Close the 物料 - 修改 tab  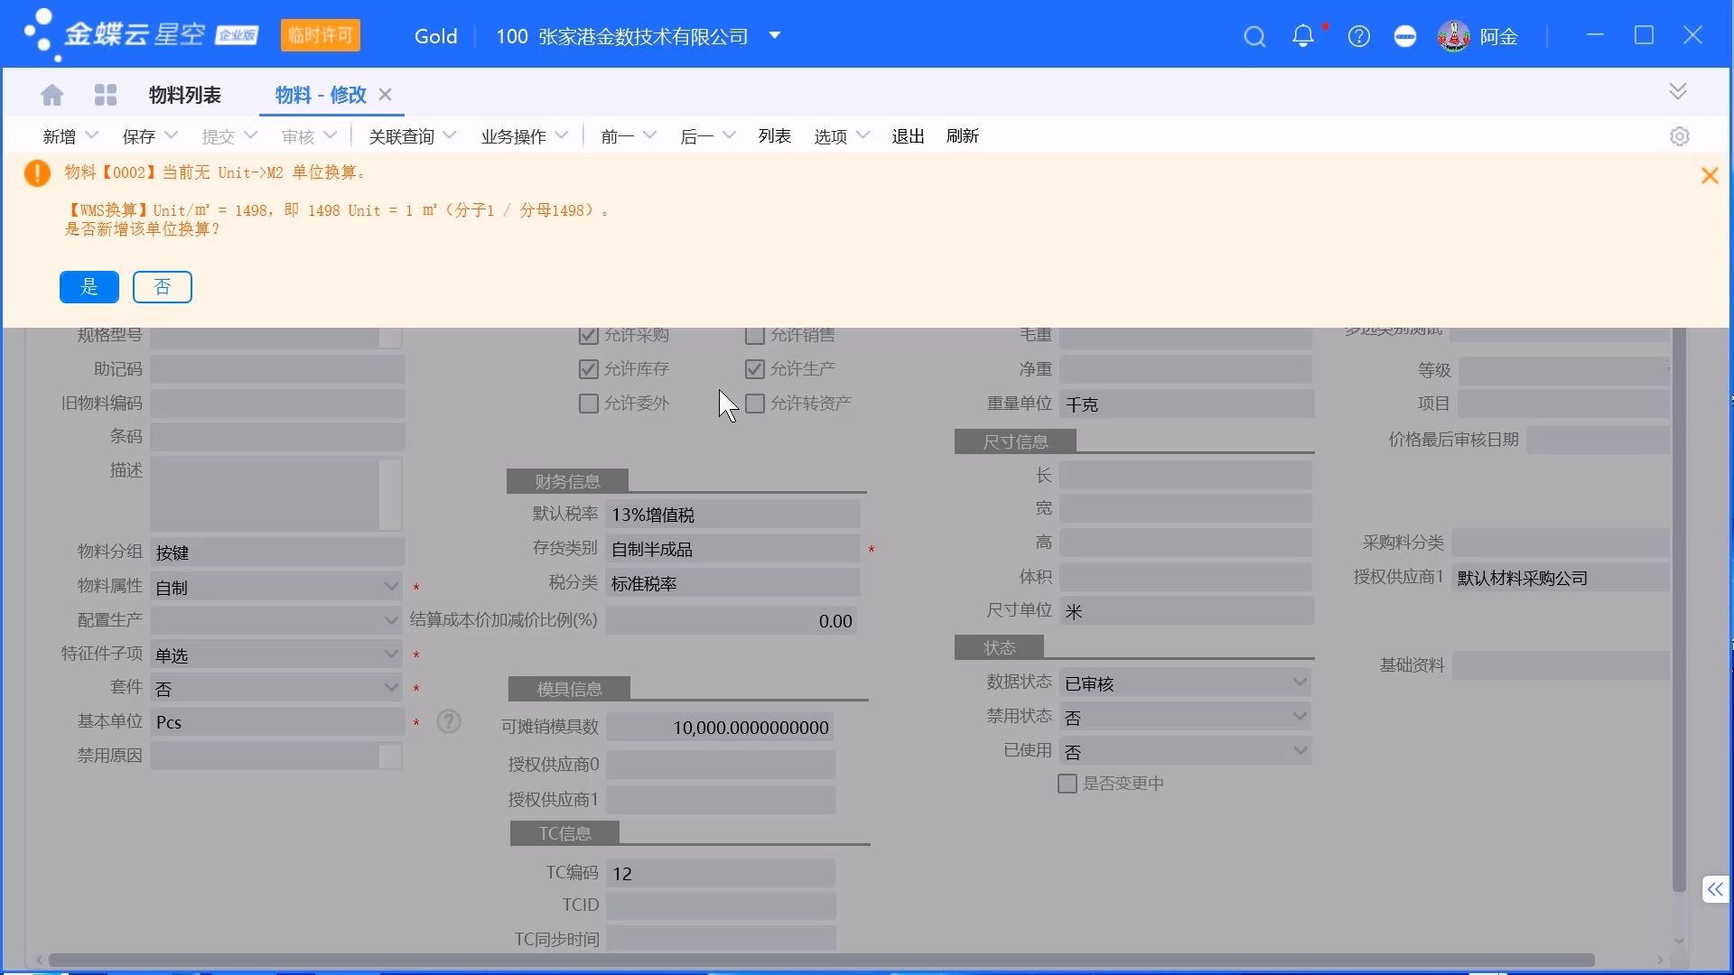tap(386, 95)
